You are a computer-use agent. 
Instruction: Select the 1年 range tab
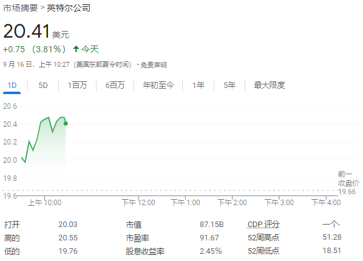coord(198,85)
